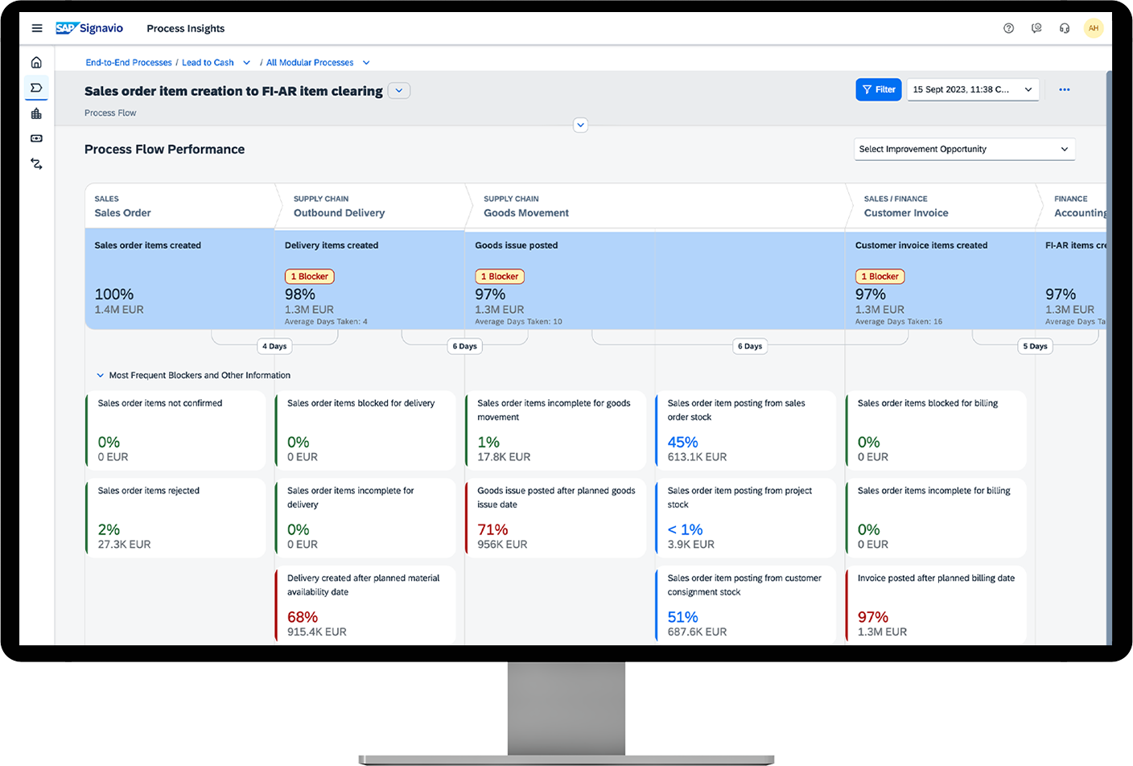The image size is (1133, 766).
Task: Click the feedback chat bubble icon
Action: coord(1036,27)
